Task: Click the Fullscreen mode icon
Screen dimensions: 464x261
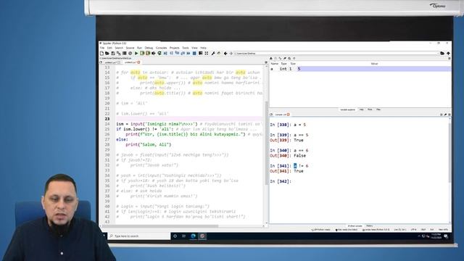Action: [207, 53]
